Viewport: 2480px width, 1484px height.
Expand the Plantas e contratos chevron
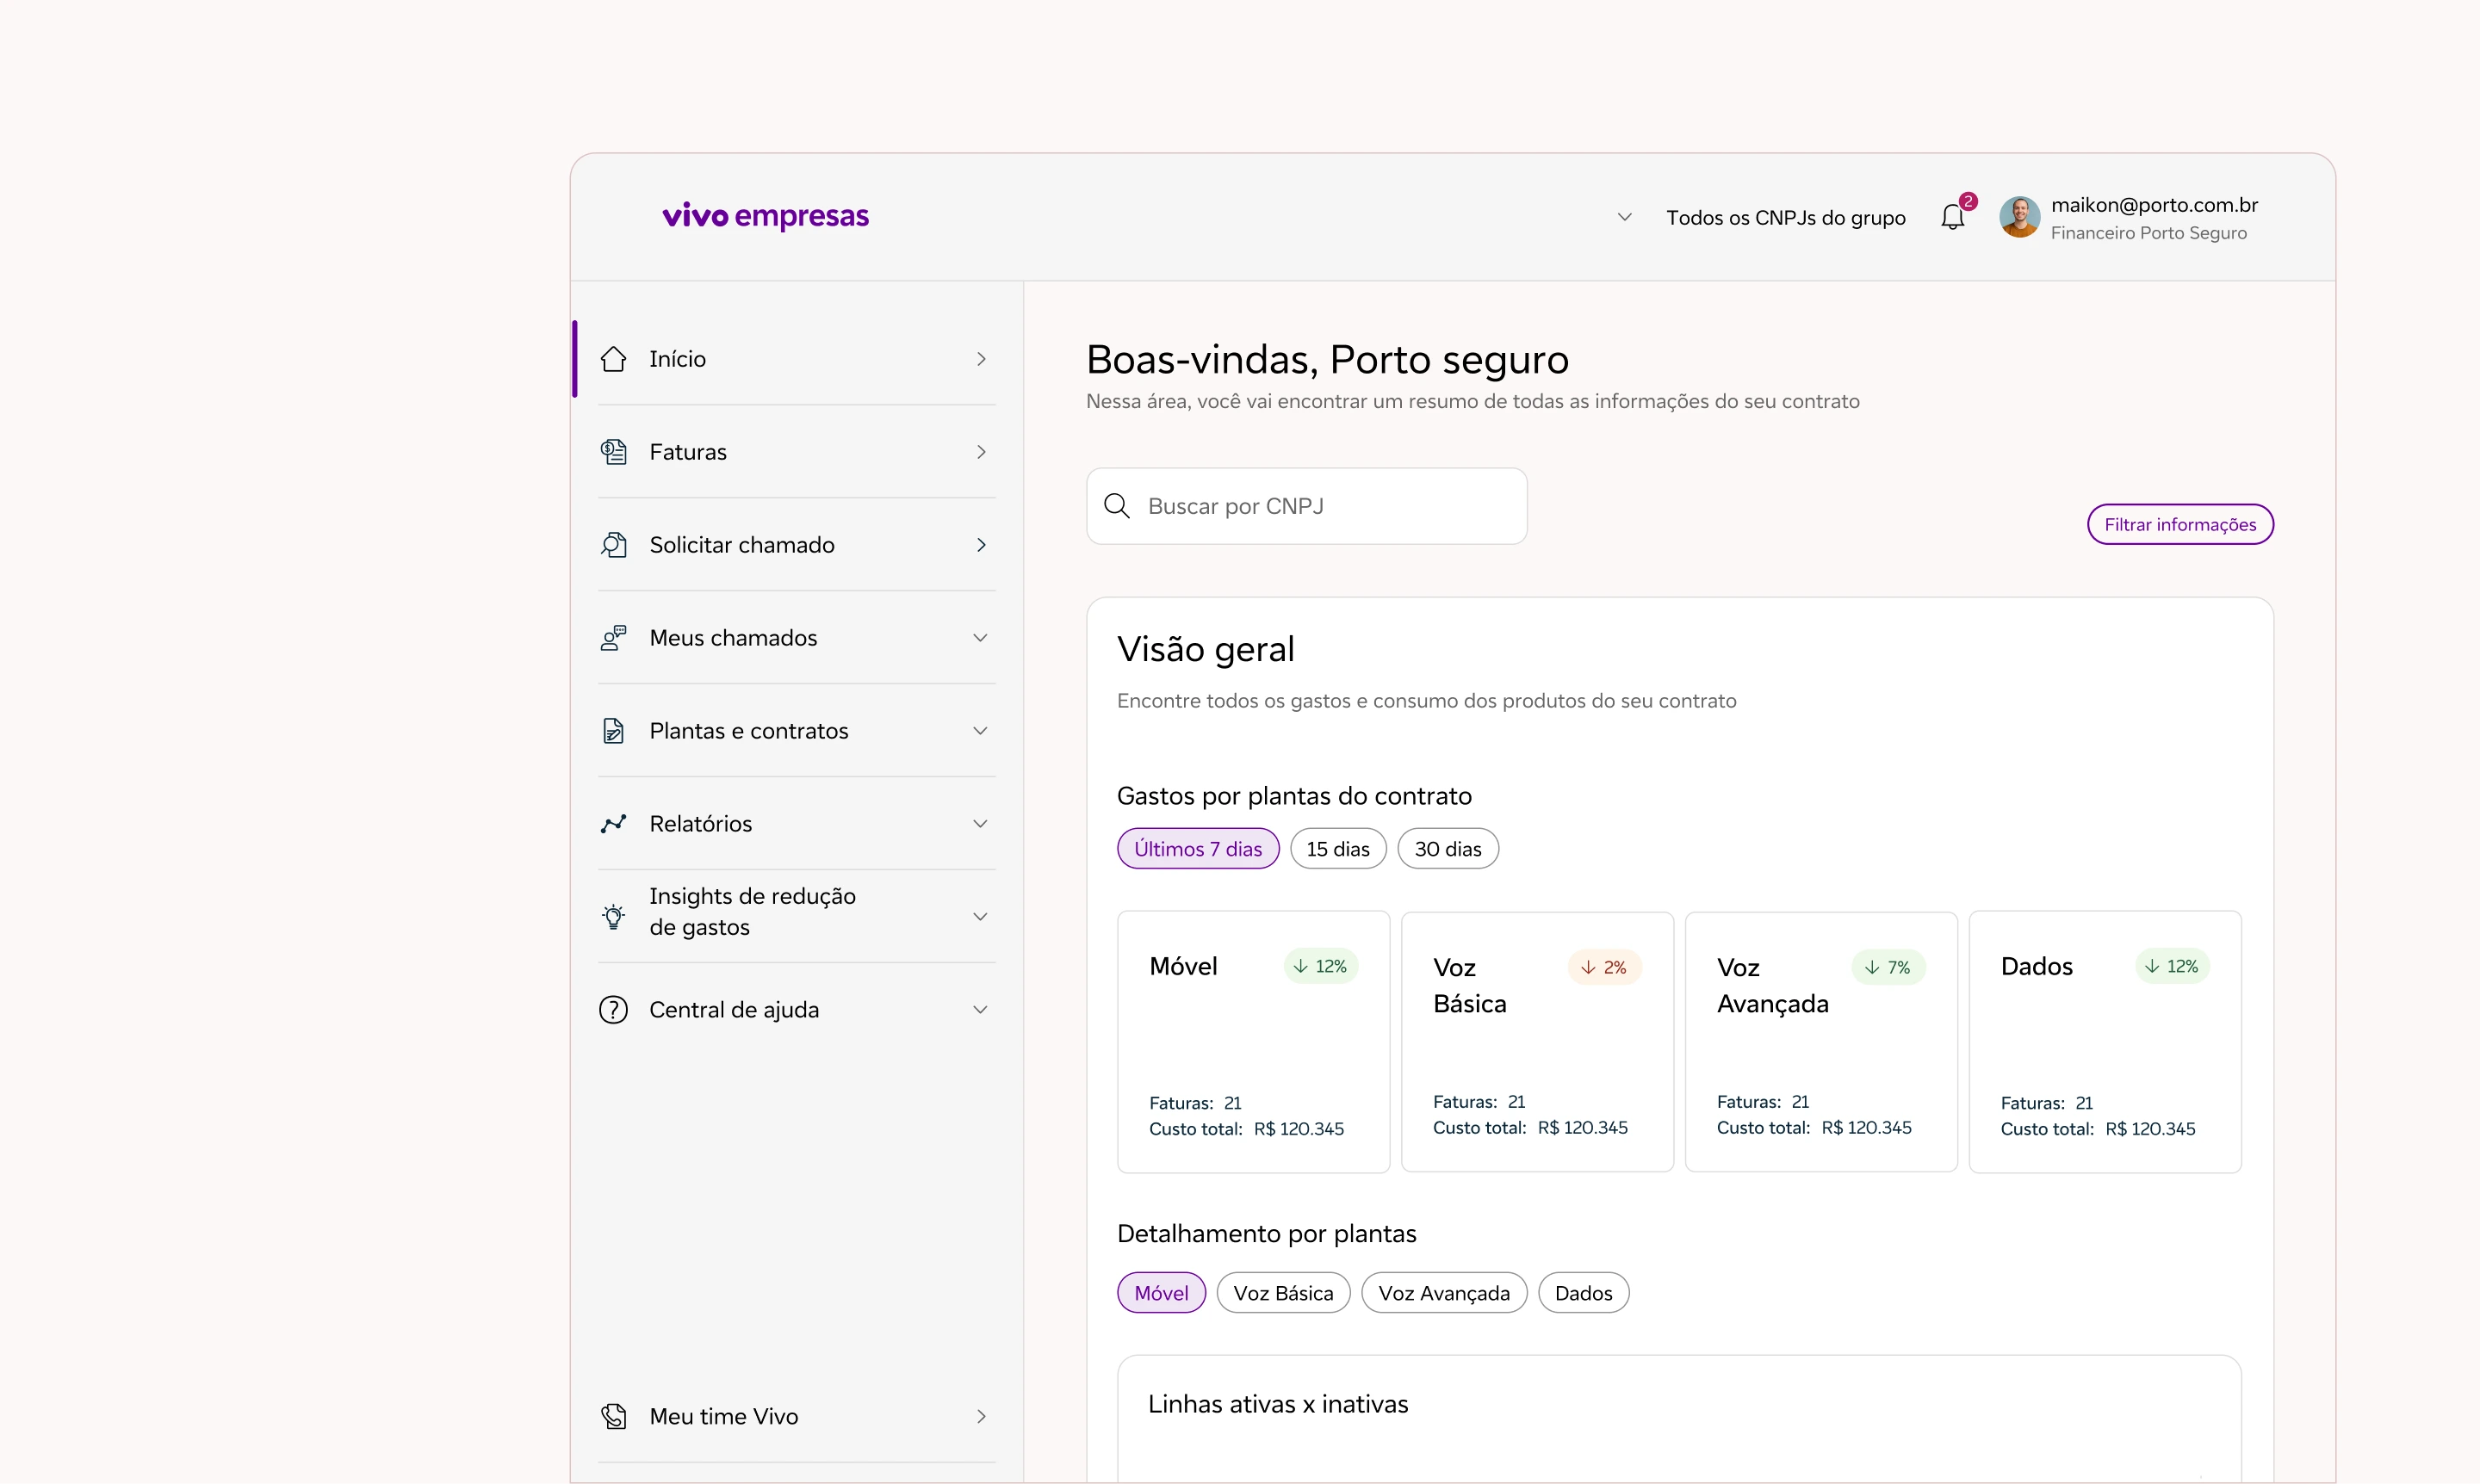point(981,731)
